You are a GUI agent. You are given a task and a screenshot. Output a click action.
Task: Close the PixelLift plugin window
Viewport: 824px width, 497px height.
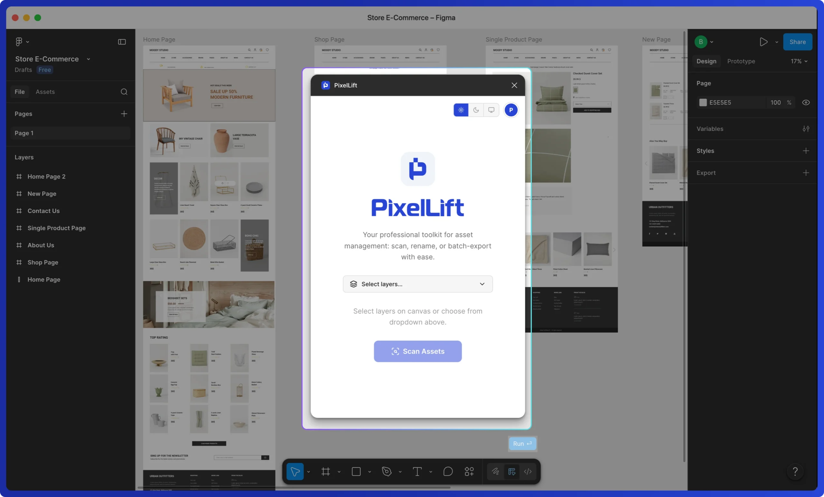(514, 85)
